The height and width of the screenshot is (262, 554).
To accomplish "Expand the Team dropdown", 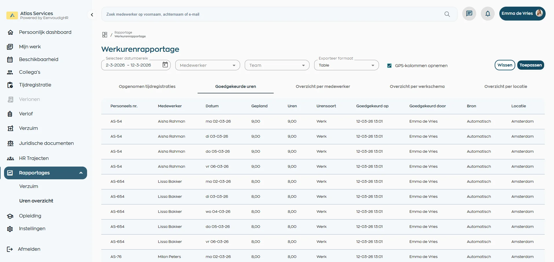I will pyautogui.click(x=277, y=65).
